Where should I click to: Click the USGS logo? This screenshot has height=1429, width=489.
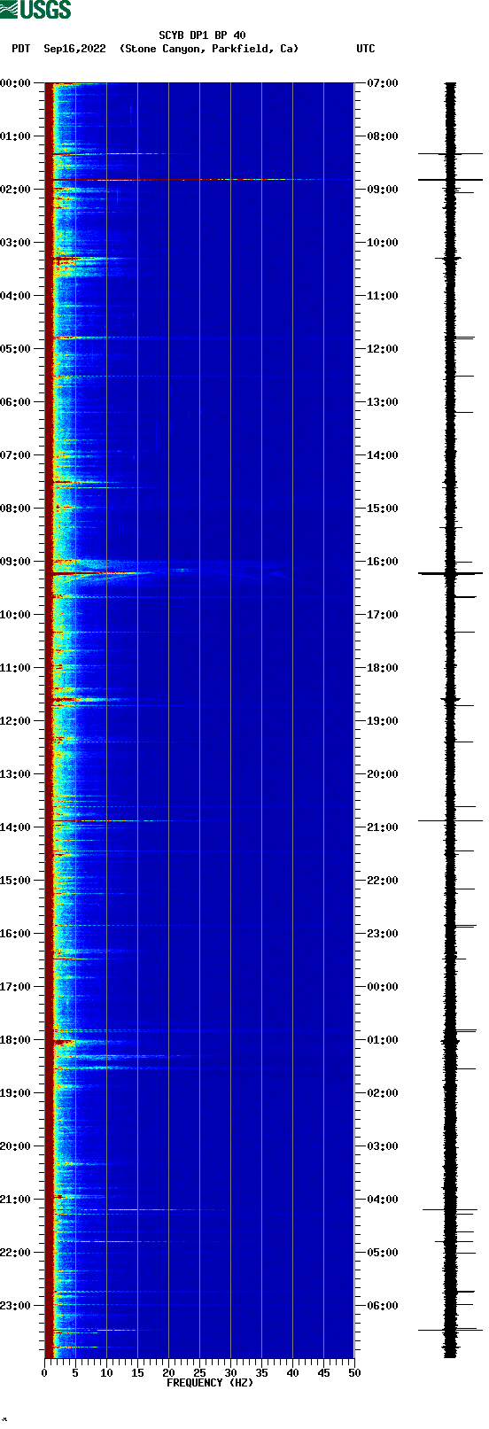pos(35,10)
